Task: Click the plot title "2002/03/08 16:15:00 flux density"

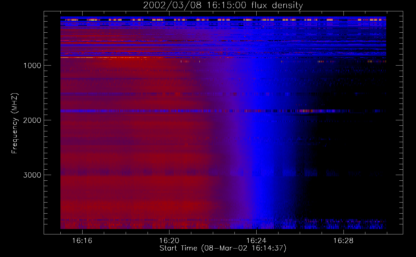Action: [223, 5]
